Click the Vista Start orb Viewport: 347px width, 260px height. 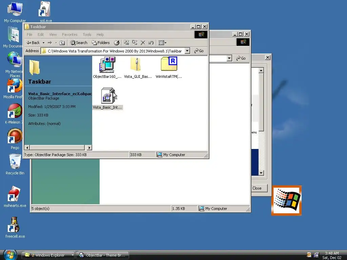coord(10,255)
